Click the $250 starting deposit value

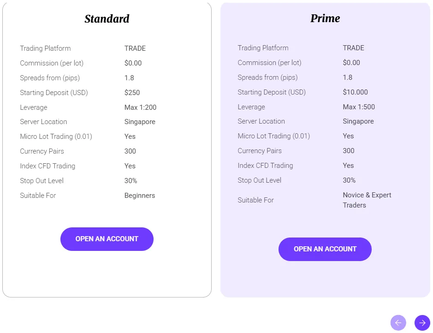[132, 93]
